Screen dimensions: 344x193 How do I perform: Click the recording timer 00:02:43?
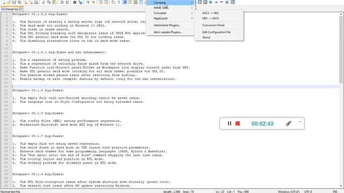click(x=262, y=124)
